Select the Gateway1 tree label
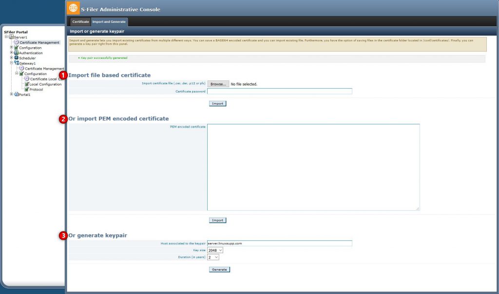This screenshot has width=499, height=294. (27, 63)
